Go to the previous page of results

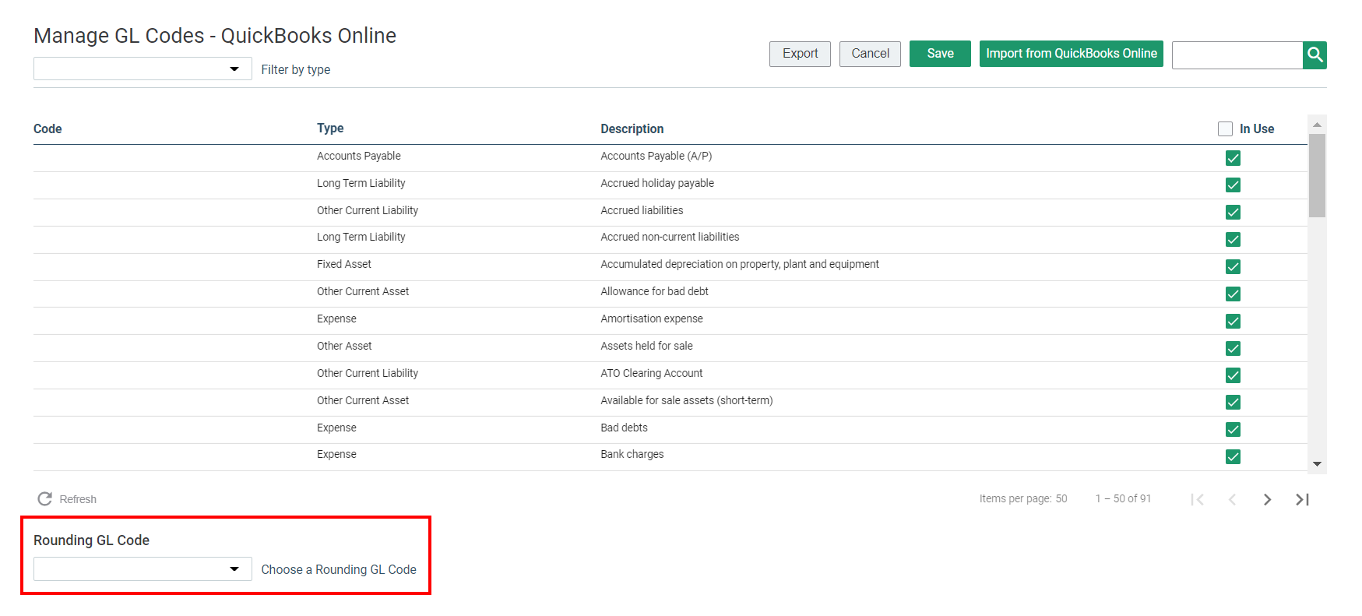[1232, 499]
